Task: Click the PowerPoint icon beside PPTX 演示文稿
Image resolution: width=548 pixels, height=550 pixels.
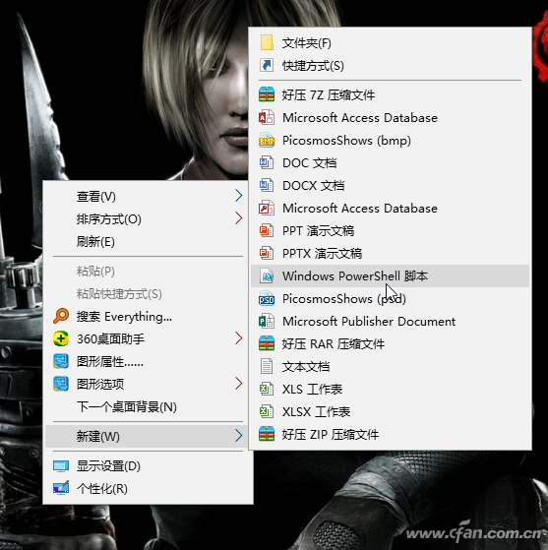Action: pos(267,253)
